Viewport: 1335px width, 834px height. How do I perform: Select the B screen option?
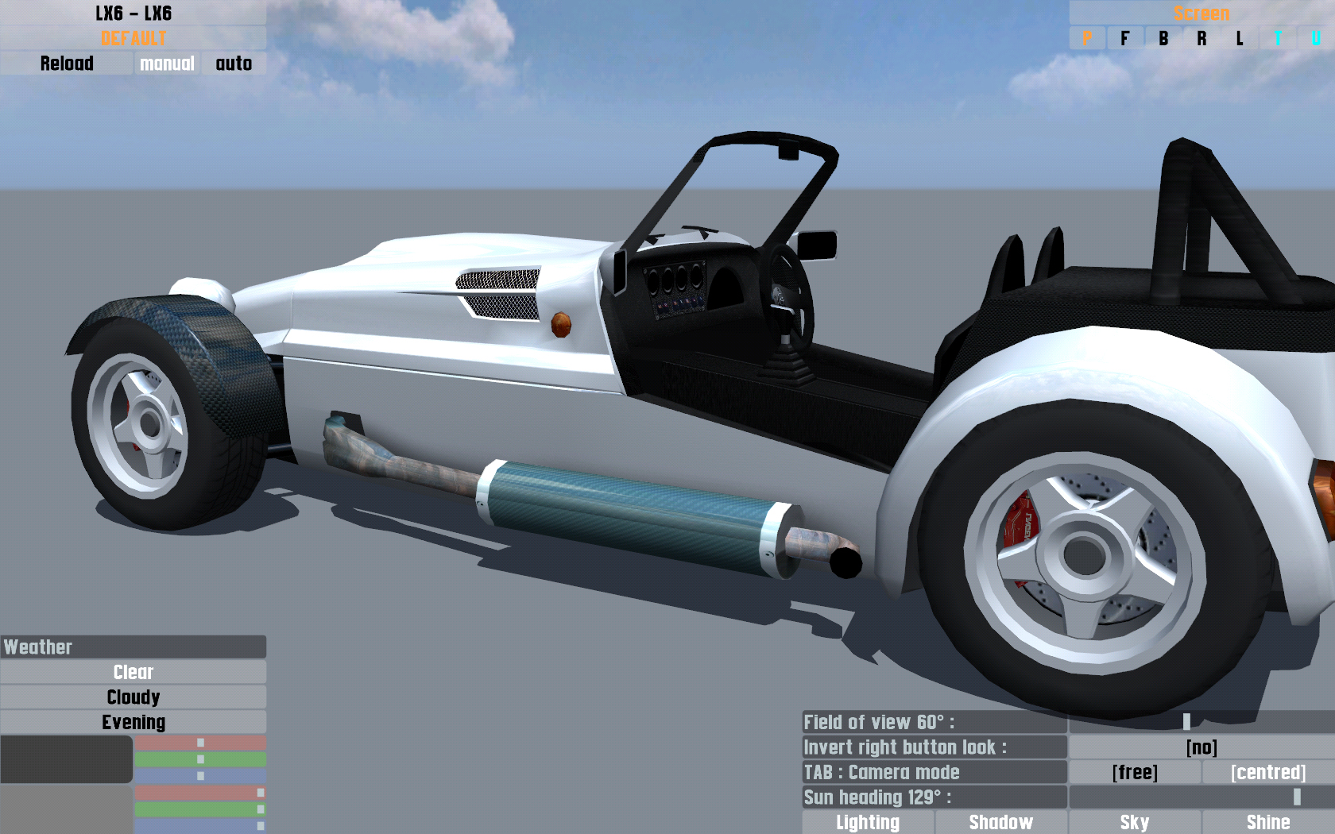(x=1163, y=38)
